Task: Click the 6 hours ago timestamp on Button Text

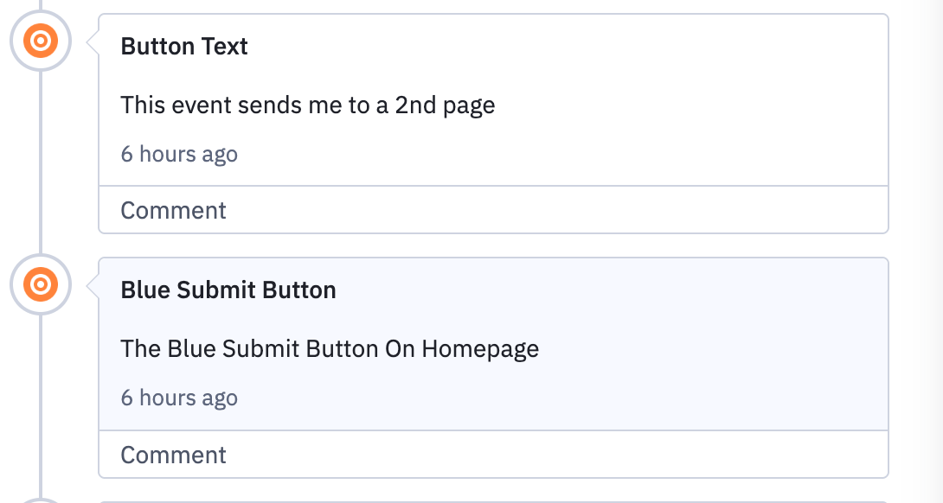Action: [178, 154]
